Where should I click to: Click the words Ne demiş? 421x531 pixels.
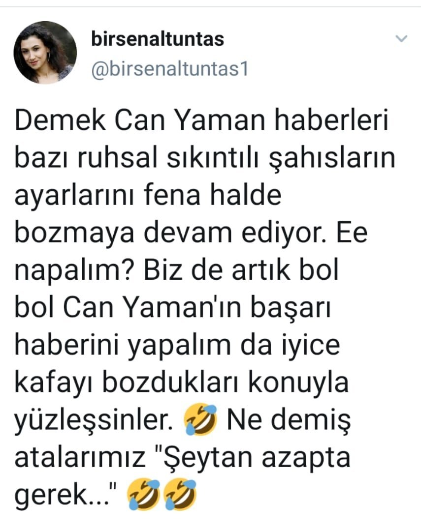[x=289, y=420]
